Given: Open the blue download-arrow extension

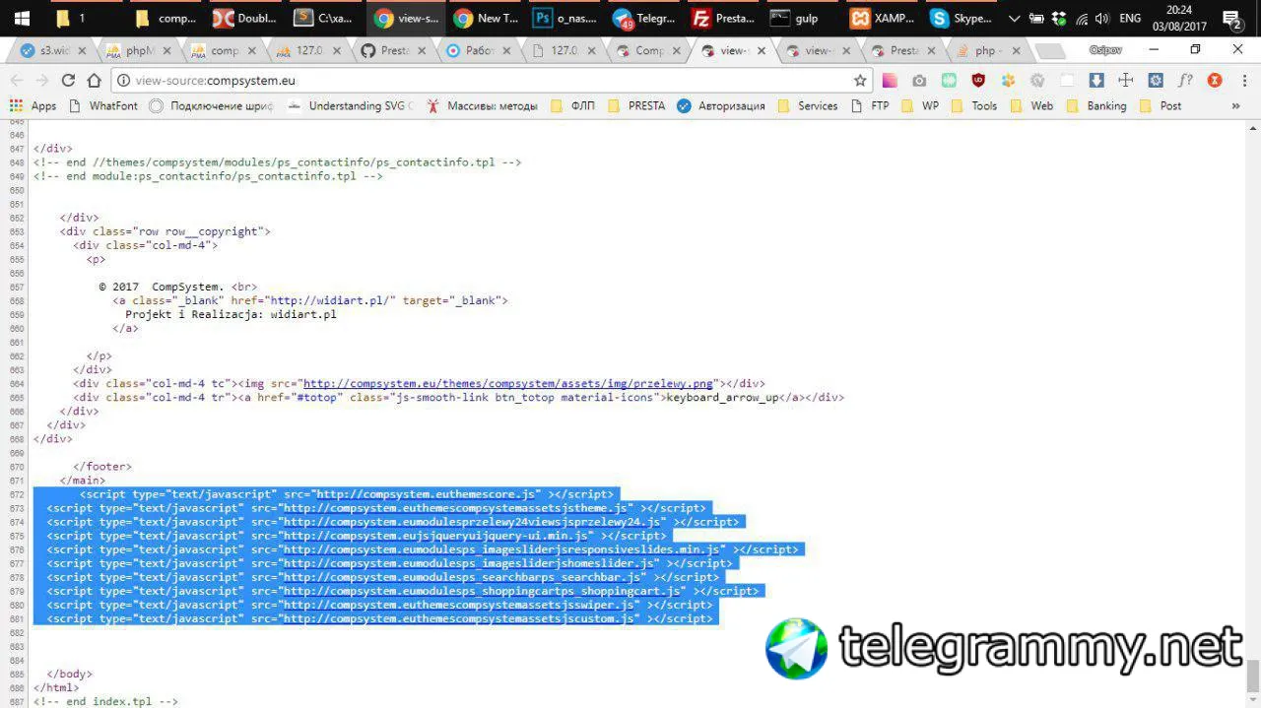Looking at the screenshot, I should (1096, 81).
